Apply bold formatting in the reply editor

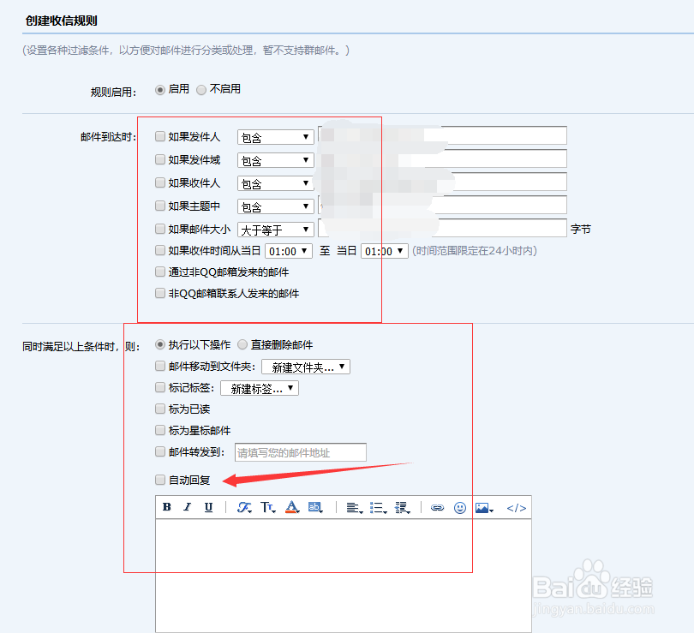click(x=166, y=507)
